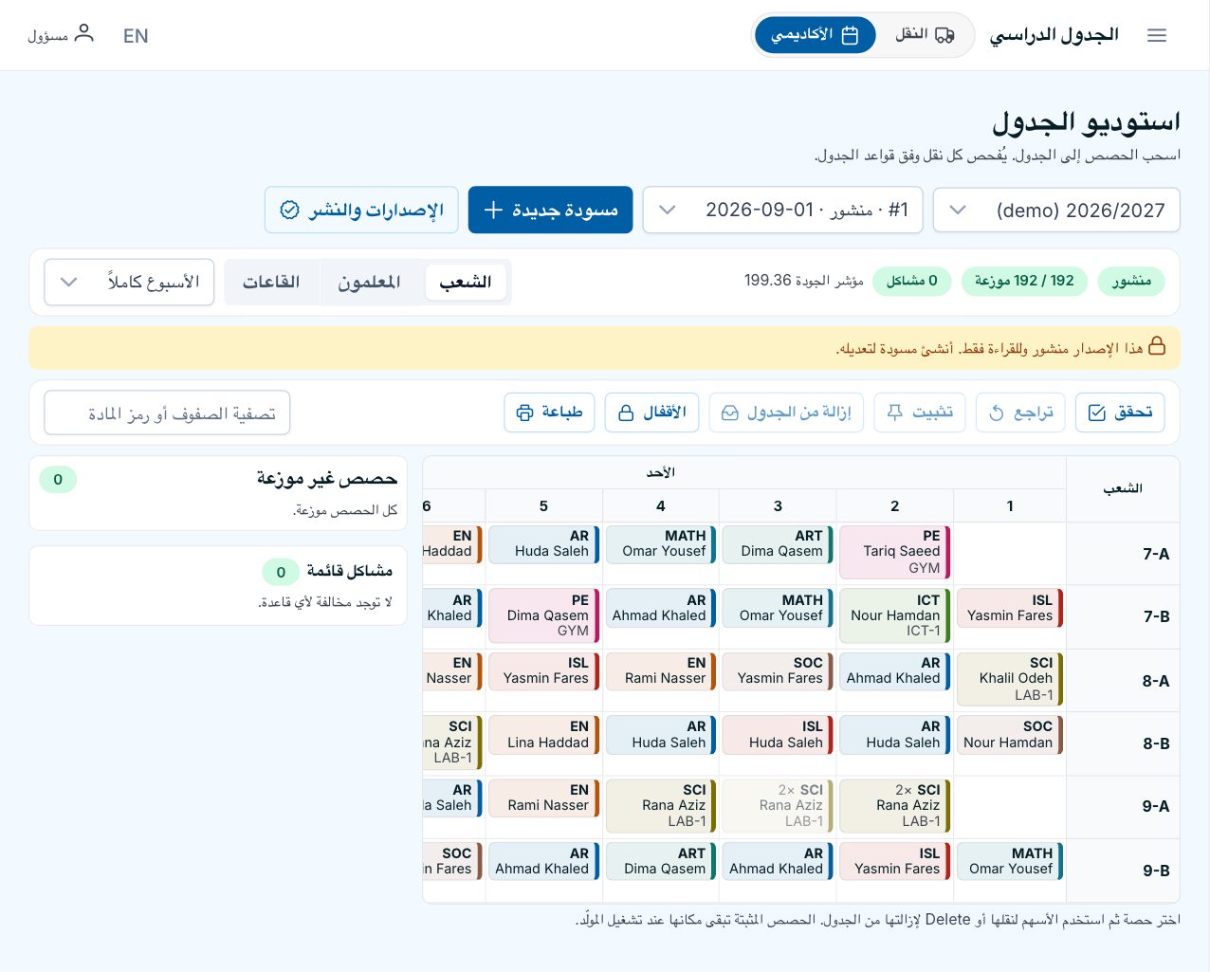
Task: Click the 8-B section row header
Action: click(1123, 743)
